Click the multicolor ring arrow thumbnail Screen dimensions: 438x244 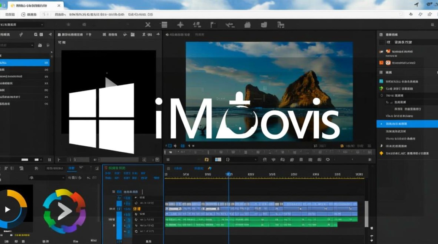(x=64, y=211)
